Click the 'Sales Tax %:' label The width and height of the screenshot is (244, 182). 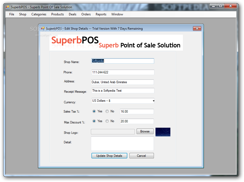(71, 112)
